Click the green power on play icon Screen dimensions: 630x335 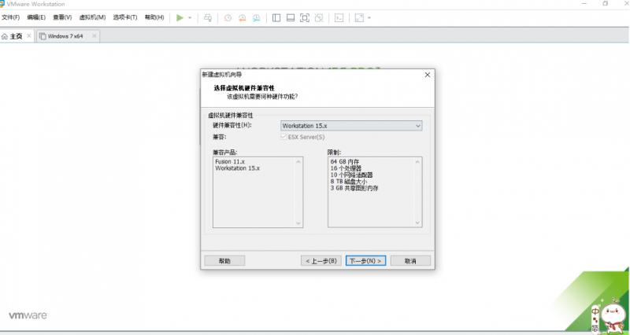(180, 17)
